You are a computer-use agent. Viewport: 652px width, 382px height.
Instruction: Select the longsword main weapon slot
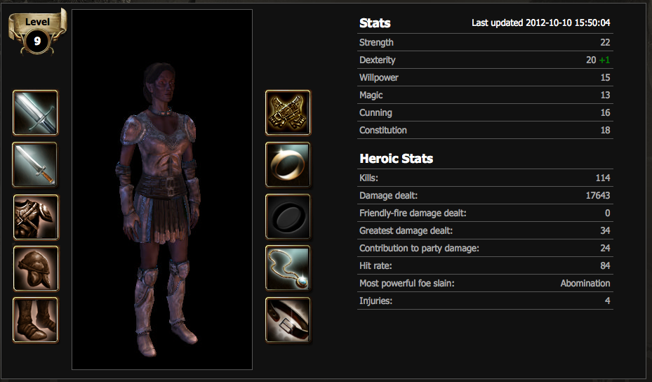point(35,113)
